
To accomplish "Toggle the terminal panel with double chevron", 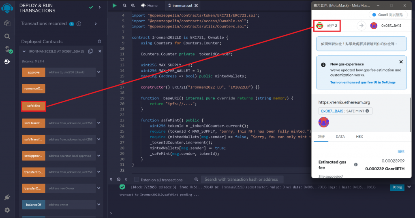I will click(111, 180).
